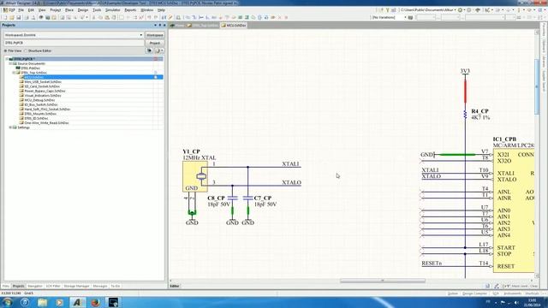Open the Edit menu
Viewport: 548px width, 308px height.
point(31,10)
